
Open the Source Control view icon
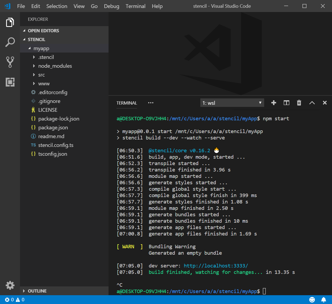point(10,62)
